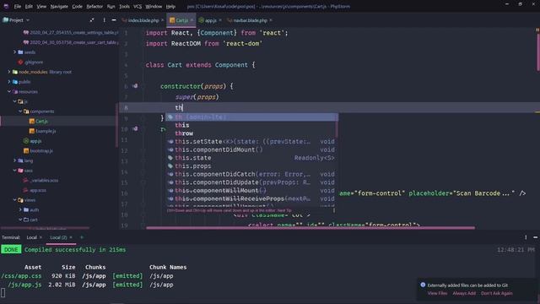Expand the lang folder
This screenshot has height=304, width=540.
15,160
